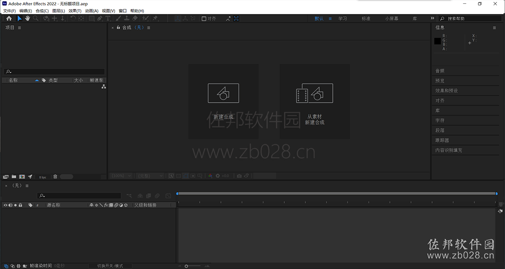Toggle the 对齐 snapping checkbox
Image resolution: width=505 pixels, height=269 pixels.
tap(204, 19)
